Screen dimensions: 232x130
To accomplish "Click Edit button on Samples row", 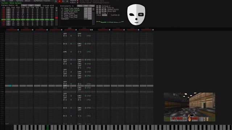I will [x=90, y=19].
